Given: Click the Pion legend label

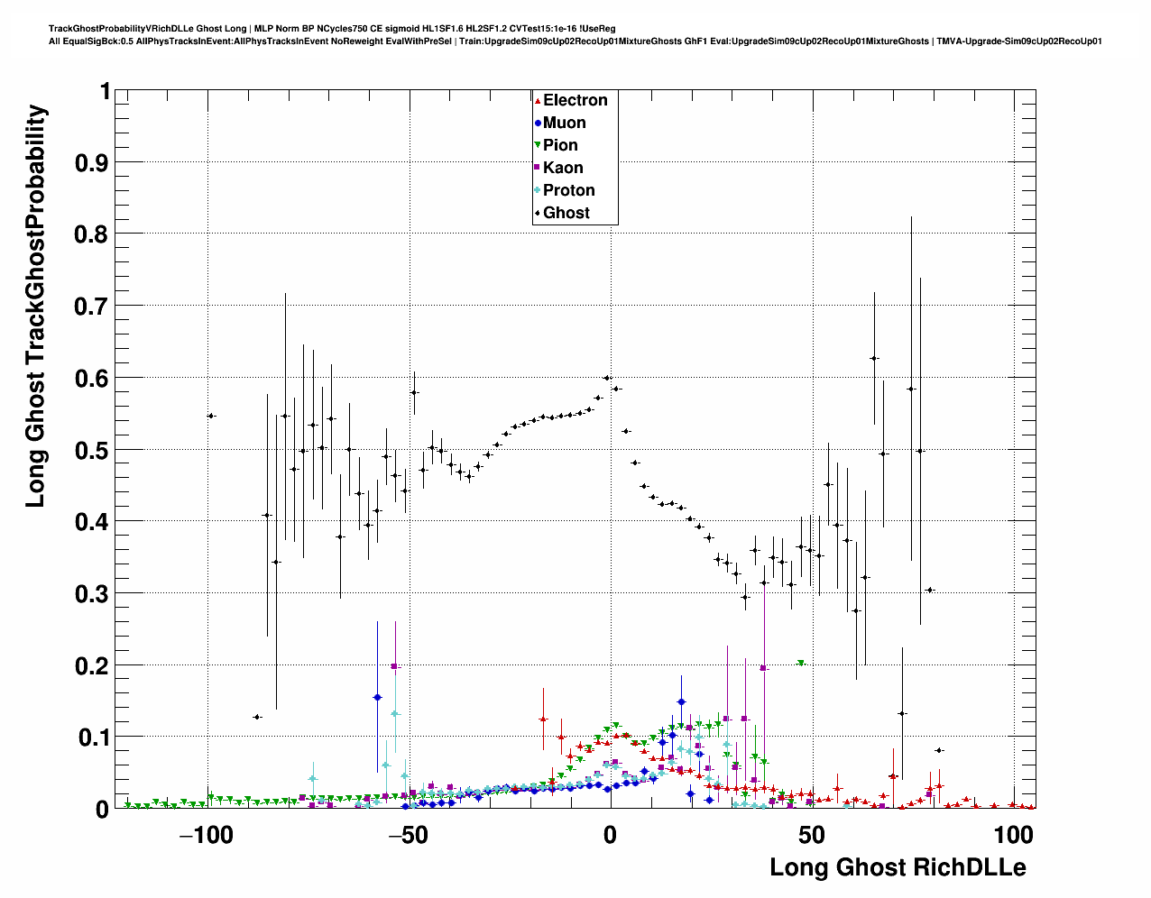Looking at the screenshot, I should [560, 145].
